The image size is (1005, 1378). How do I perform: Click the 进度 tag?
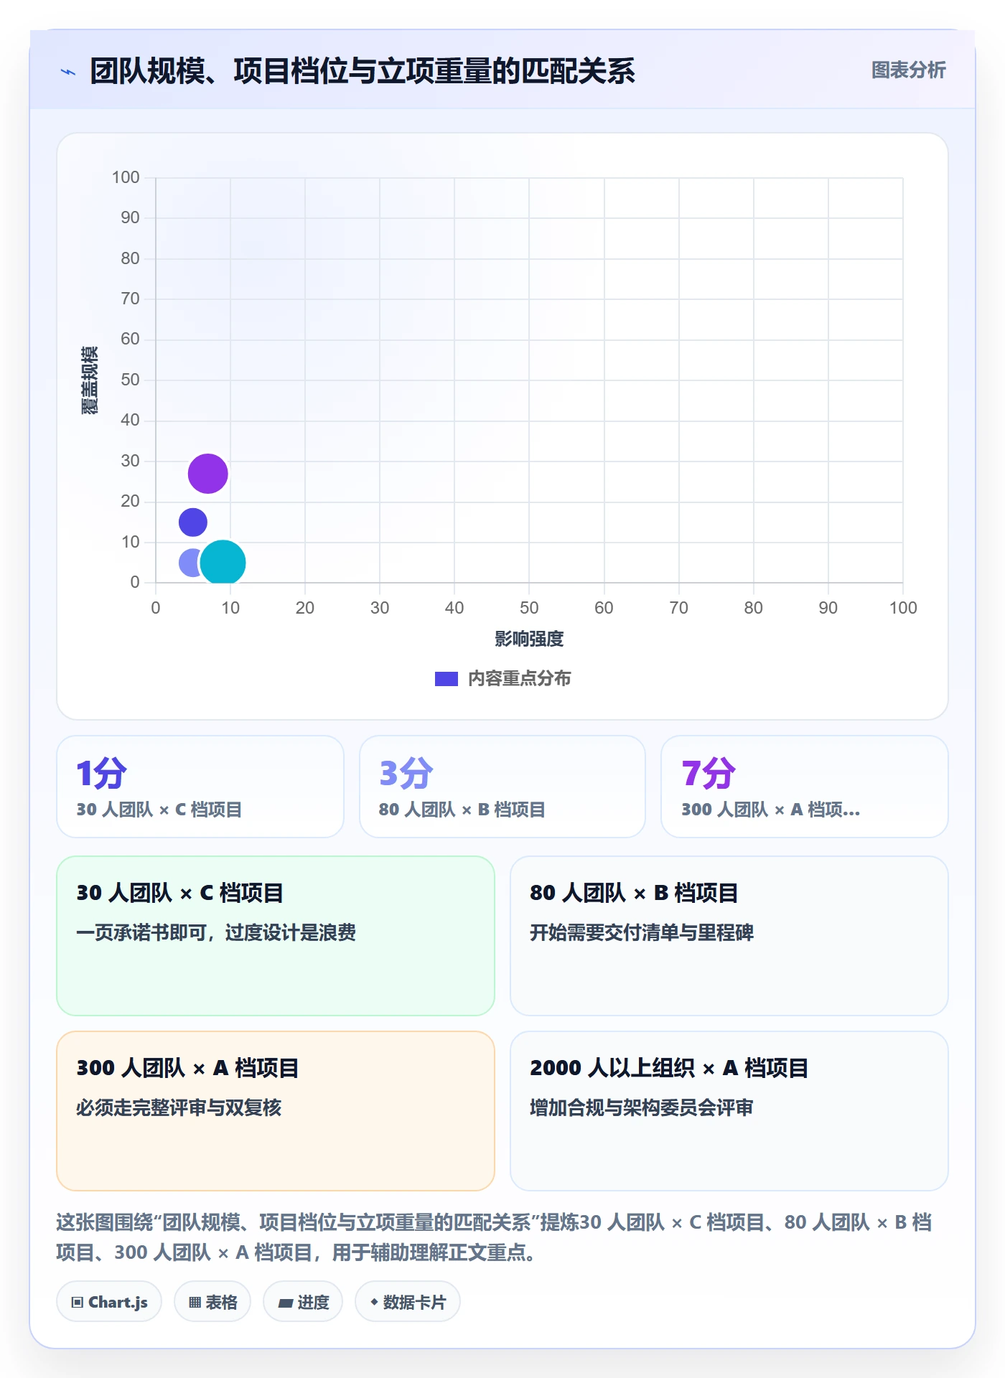pos(303,1301)
